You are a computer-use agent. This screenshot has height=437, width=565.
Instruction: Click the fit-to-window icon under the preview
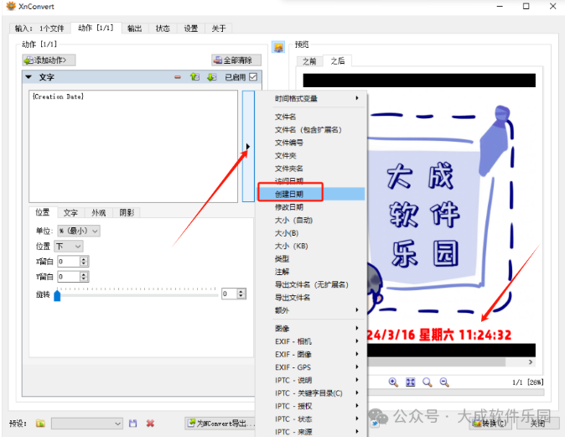tap(411, 382)
